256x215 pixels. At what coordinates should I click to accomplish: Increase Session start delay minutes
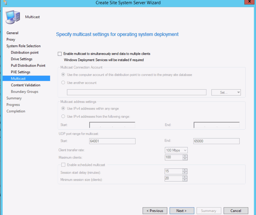click(185, 170)
